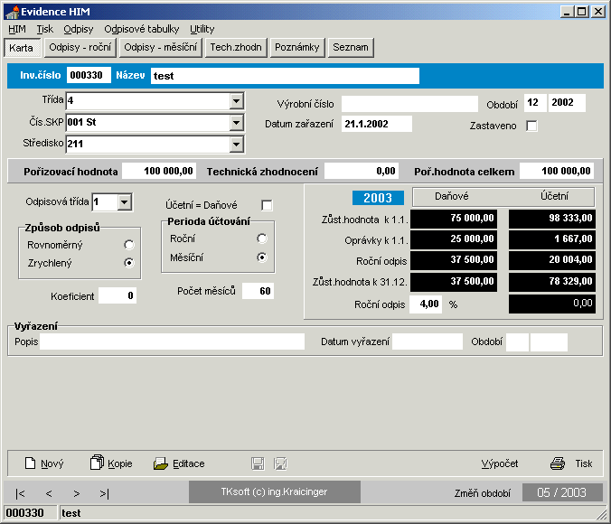This screenshot has width=611, height=524.
Task: Click the Výpočet button
Action: [500, 463]
